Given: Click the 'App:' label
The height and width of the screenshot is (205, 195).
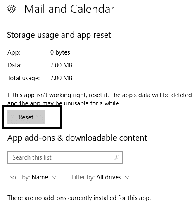Looking at the screenshot, I should pyautogui.click(x=14, y=52).
